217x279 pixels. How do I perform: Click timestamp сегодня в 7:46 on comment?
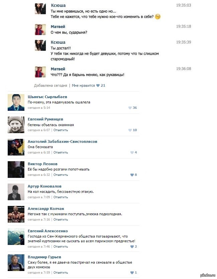[39, 247]
